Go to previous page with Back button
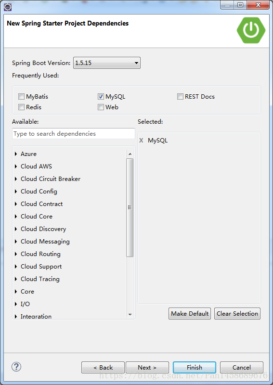 (x=103, y=368)
